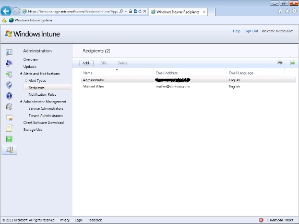299x224 pixels.
Task: Click the Edit... recipient button
Action: tap(104, 63)
